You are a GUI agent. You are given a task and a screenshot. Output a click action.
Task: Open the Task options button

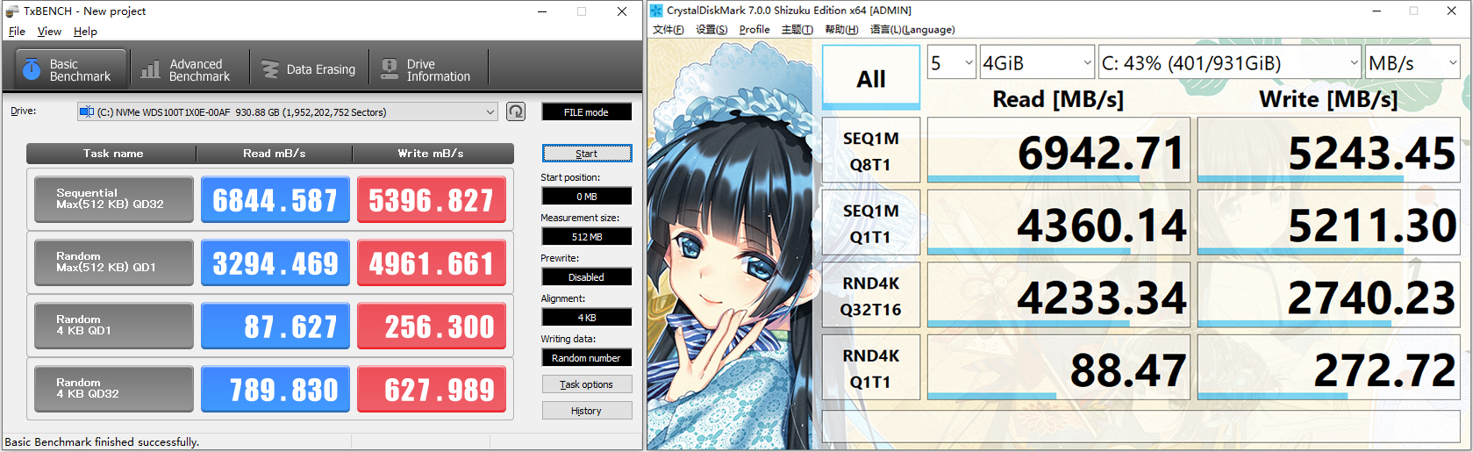click(x=586, y=384)
